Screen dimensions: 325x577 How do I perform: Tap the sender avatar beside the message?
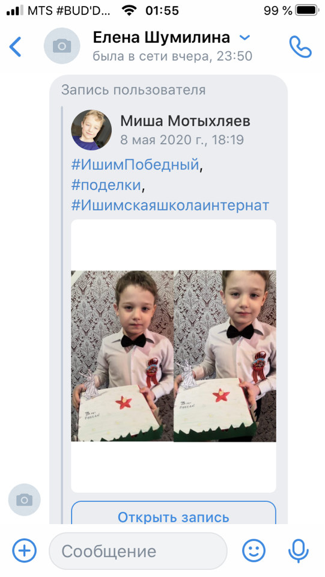pyautogui.click(x=24, y=499)
